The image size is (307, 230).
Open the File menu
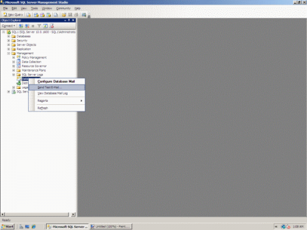[x=6, y=9]
